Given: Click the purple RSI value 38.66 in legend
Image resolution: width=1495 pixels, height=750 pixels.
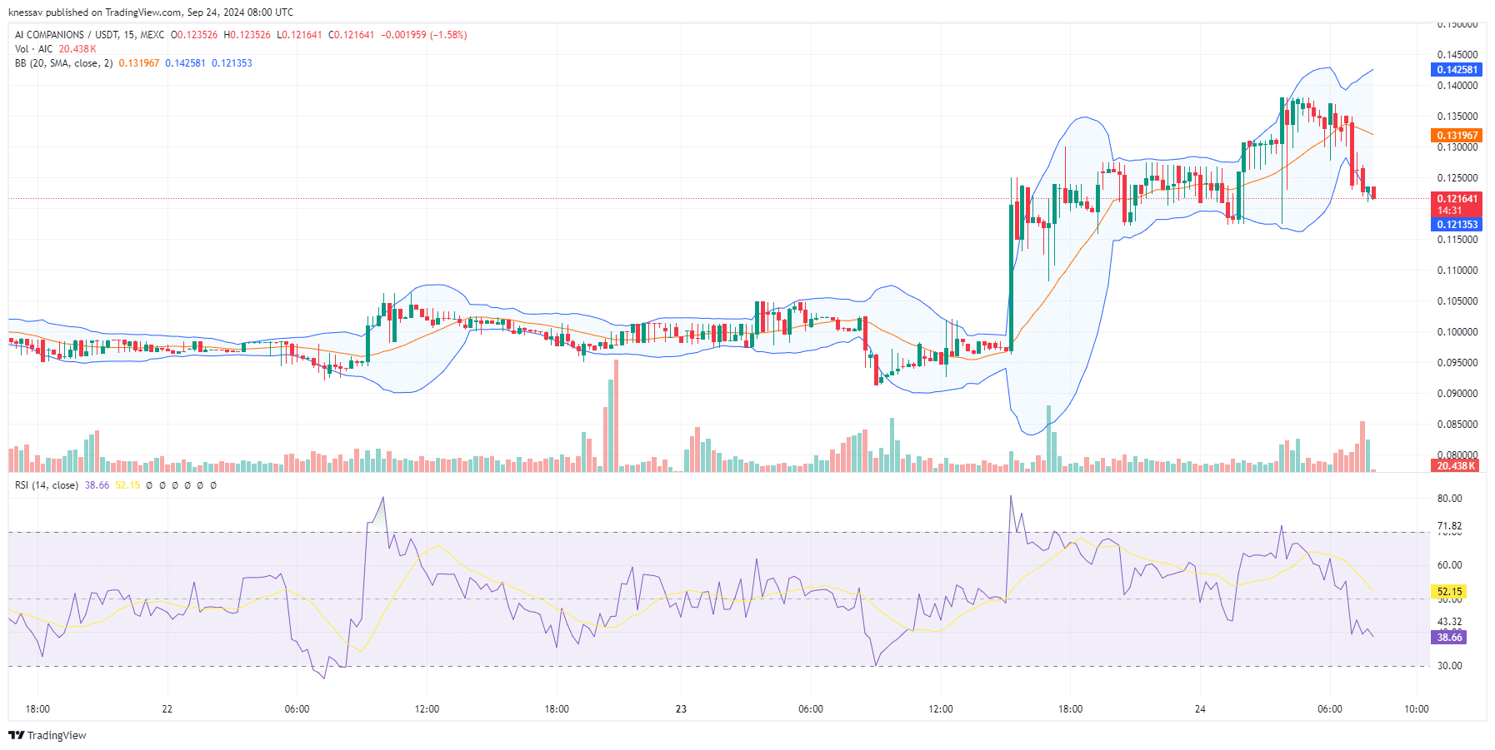Looking at the screenshot, I should pyautogui.click(x=97, y=485).
